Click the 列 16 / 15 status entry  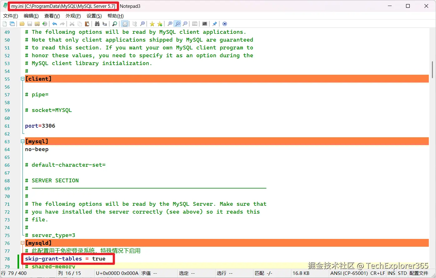click(x=69, y=273)
